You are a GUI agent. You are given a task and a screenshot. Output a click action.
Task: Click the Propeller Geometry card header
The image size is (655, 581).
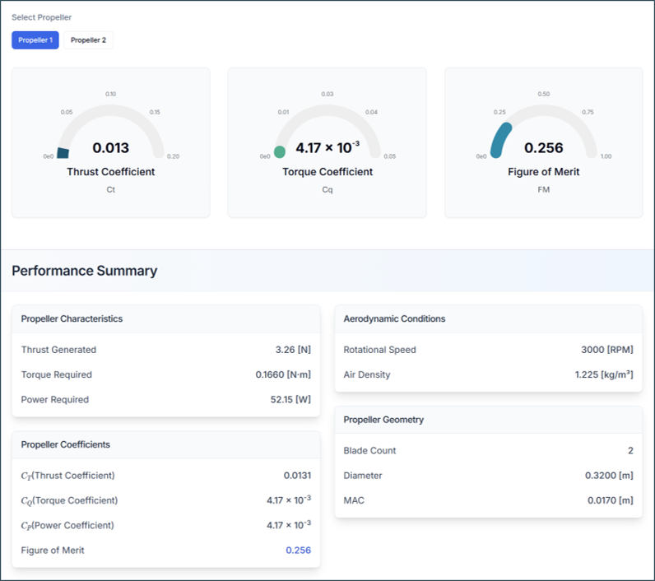[x=383, y=420]
